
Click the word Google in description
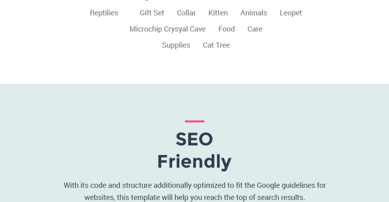tap(269, 185)
